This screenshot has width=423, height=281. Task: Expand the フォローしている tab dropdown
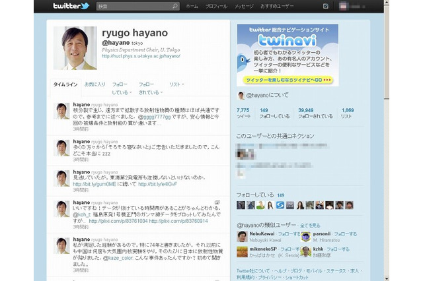pos(122,88)
